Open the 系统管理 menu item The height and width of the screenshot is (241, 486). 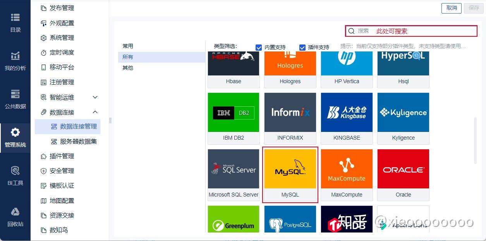[61, 38]
